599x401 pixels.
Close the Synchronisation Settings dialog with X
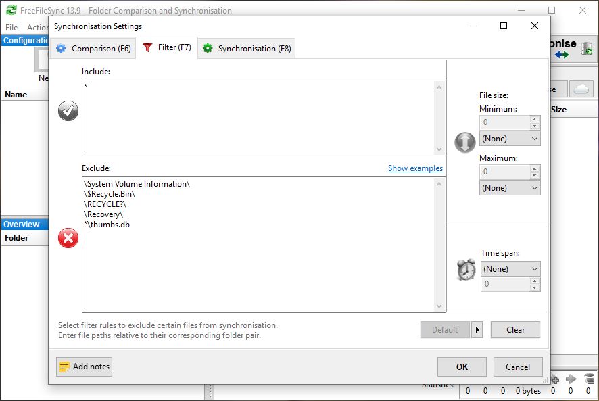tap(535, 26)
